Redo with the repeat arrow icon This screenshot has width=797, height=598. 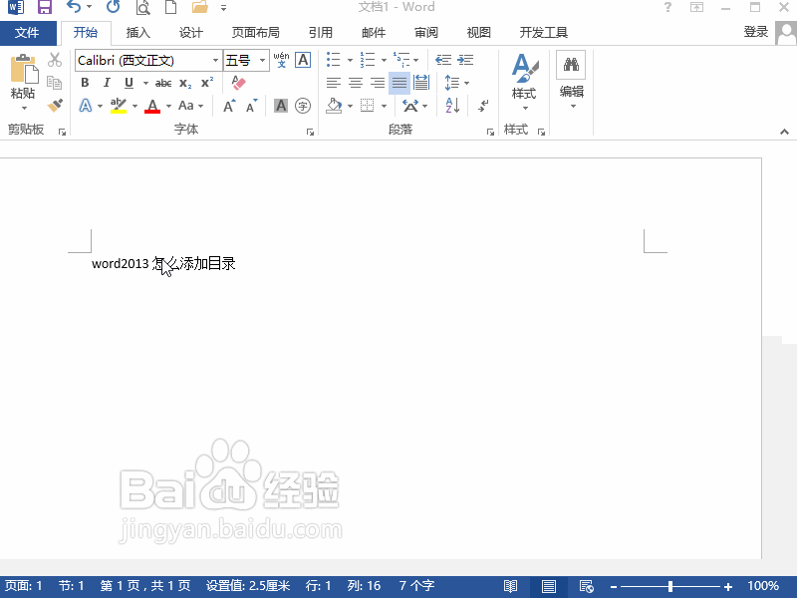pos(113,7)
